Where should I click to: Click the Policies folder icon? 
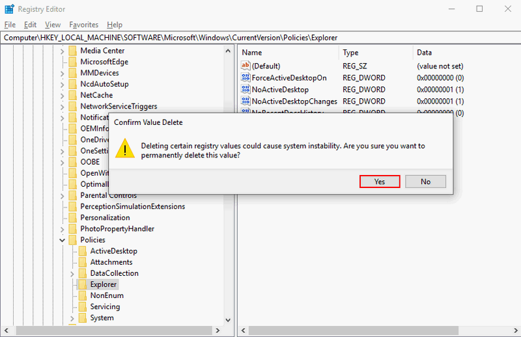coord(73,239)
